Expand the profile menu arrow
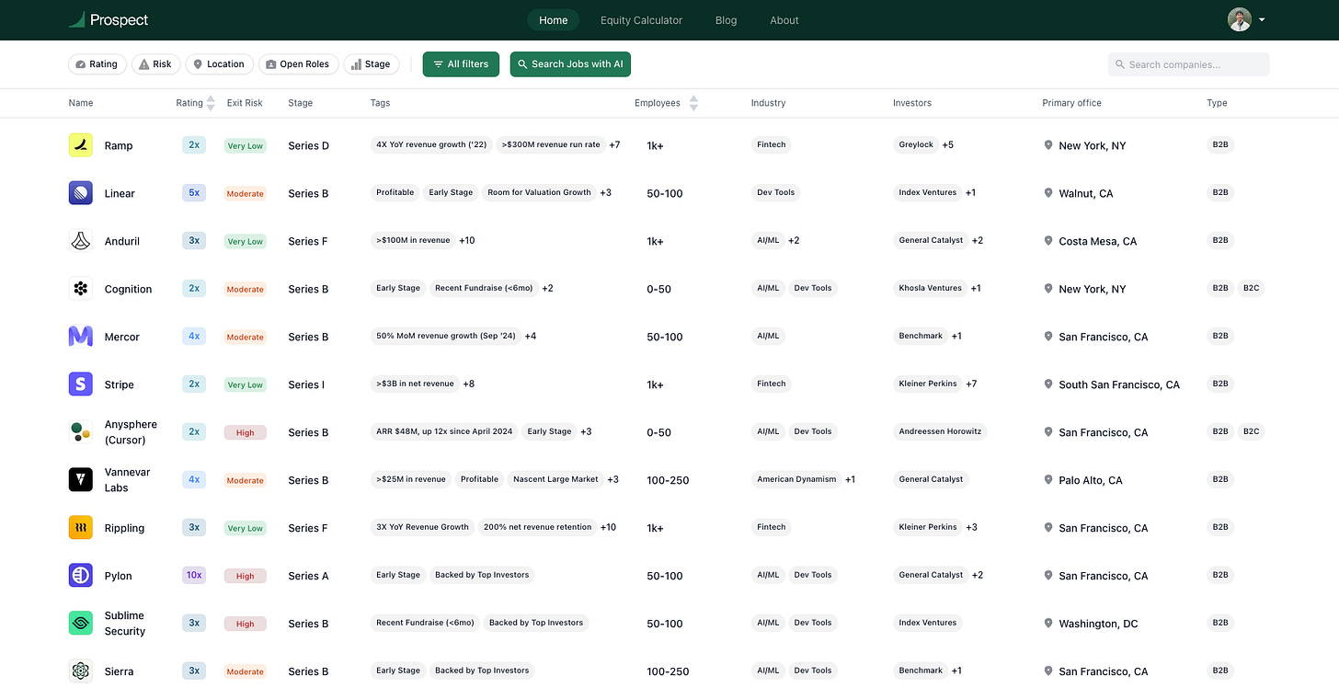This screenshot has width=1339, height=688. tap(1262, 19)
